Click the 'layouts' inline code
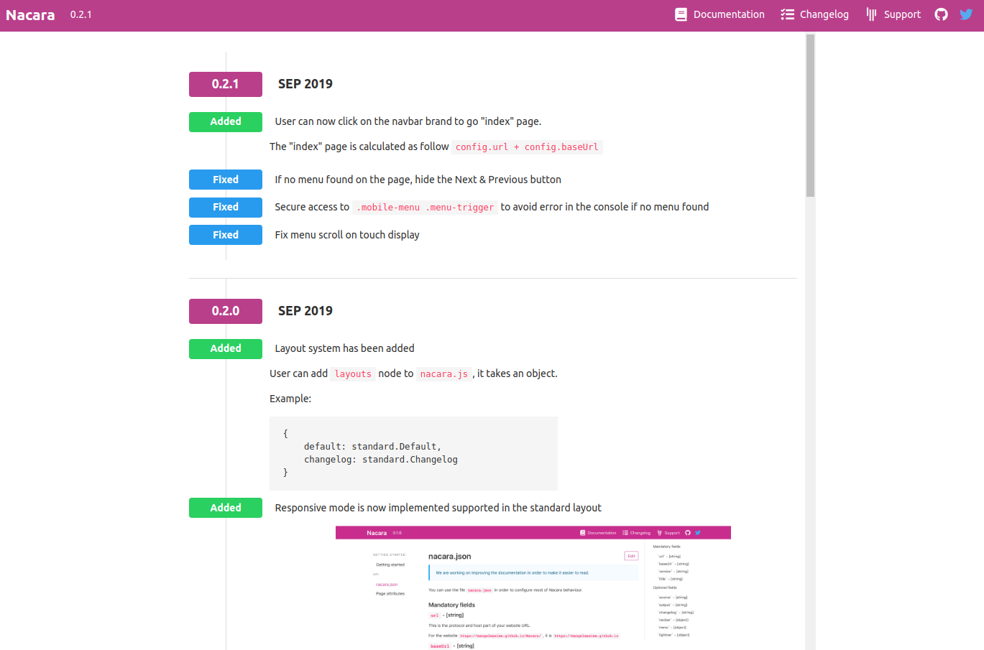Viewport: 984px width, 650px height. pos(353,374)
